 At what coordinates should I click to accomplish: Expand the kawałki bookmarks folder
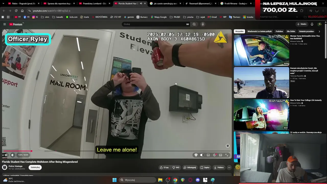coord(58,17)
